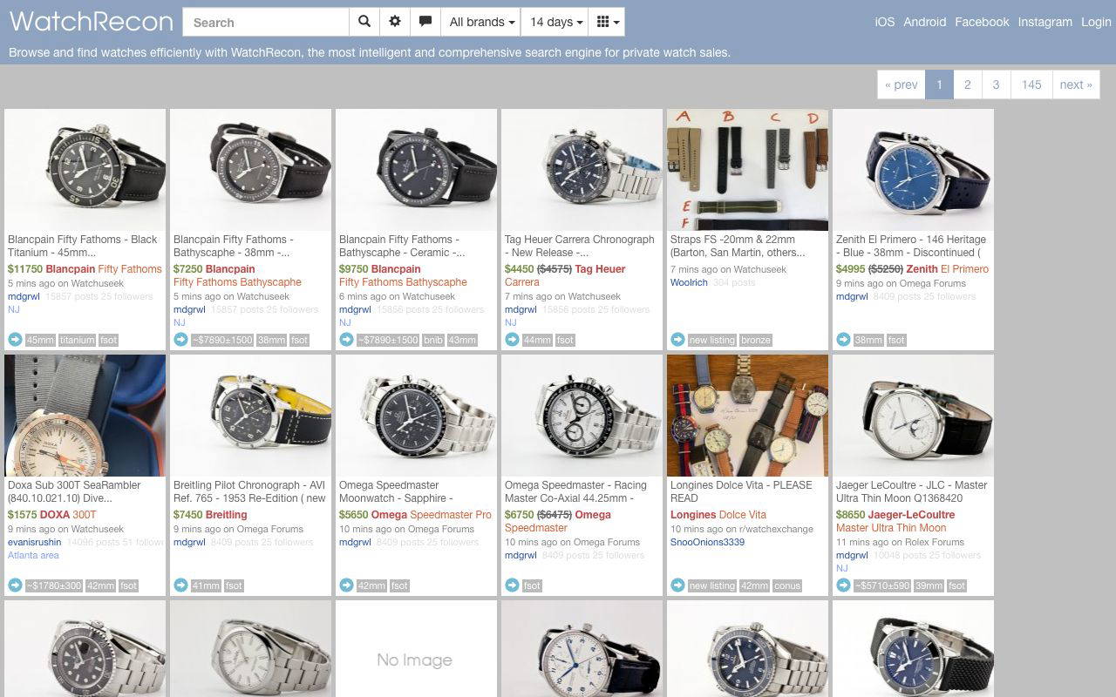Open the settings gear icon

tap(395, 22)
